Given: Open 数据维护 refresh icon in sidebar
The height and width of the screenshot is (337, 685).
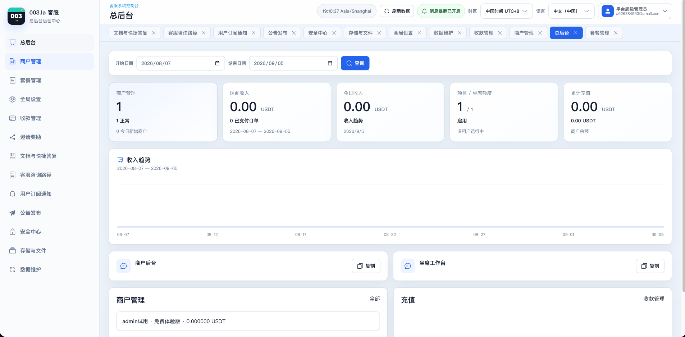Looking at the screenshot, I should 13,270.
